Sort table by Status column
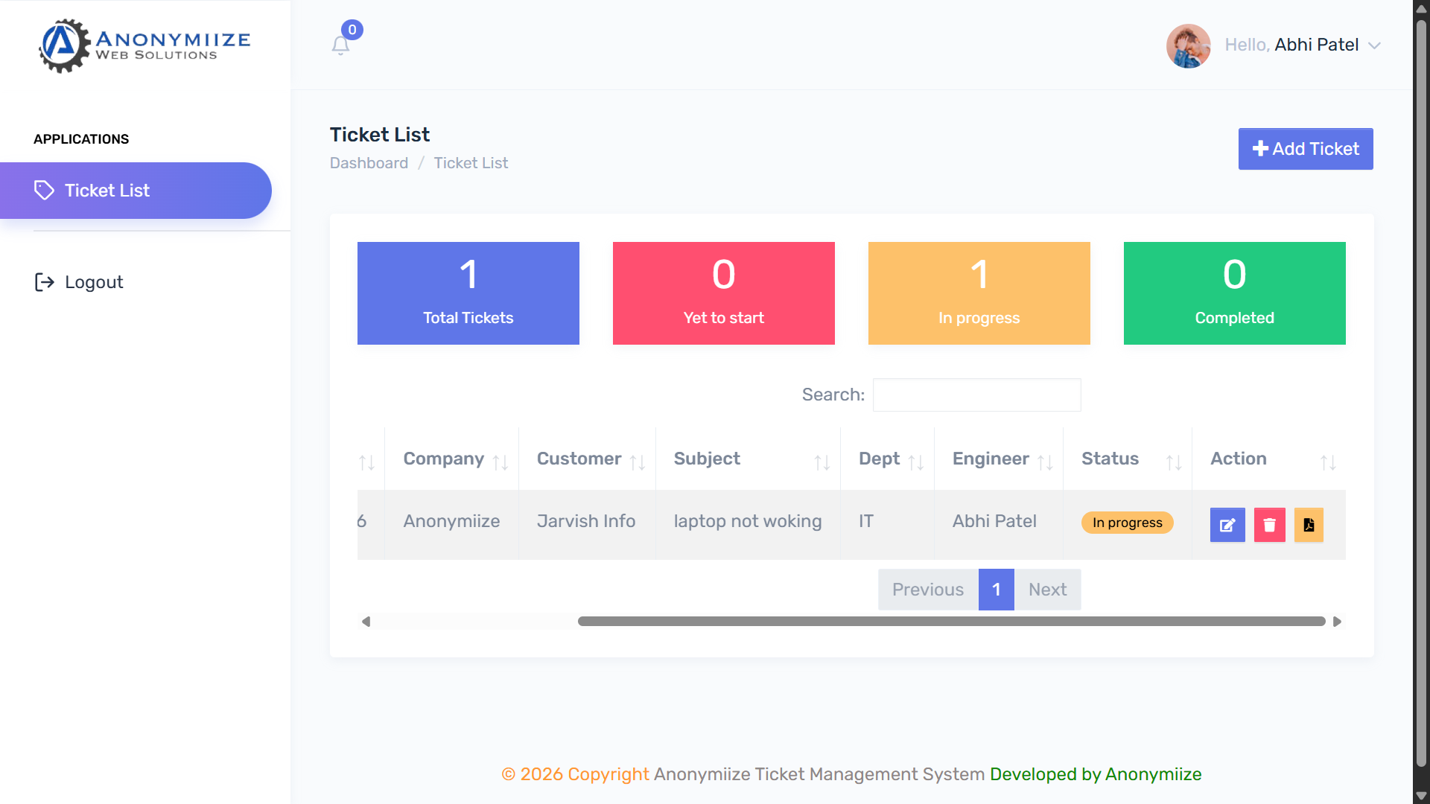Viewport: 1430px width, 804px height. pos(1127,459)
